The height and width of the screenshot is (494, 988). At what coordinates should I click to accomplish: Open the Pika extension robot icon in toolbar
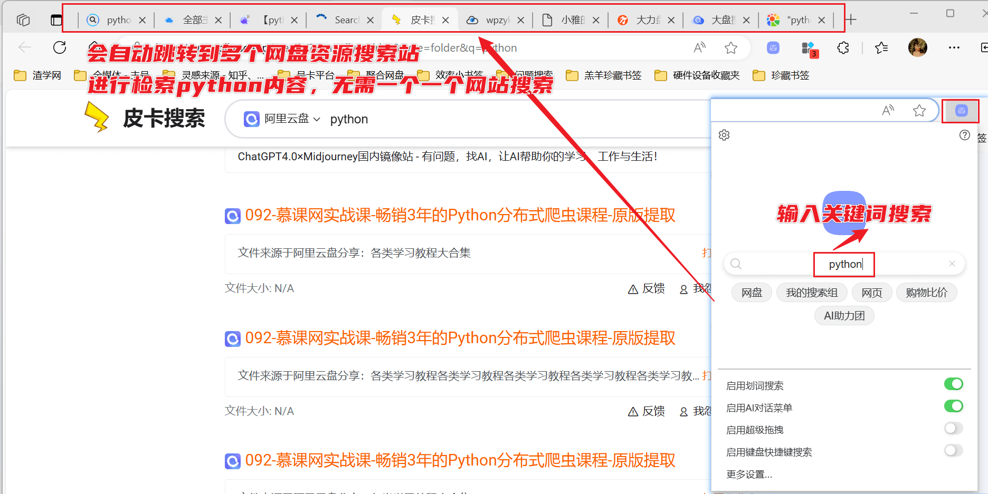tap(961, 110)
